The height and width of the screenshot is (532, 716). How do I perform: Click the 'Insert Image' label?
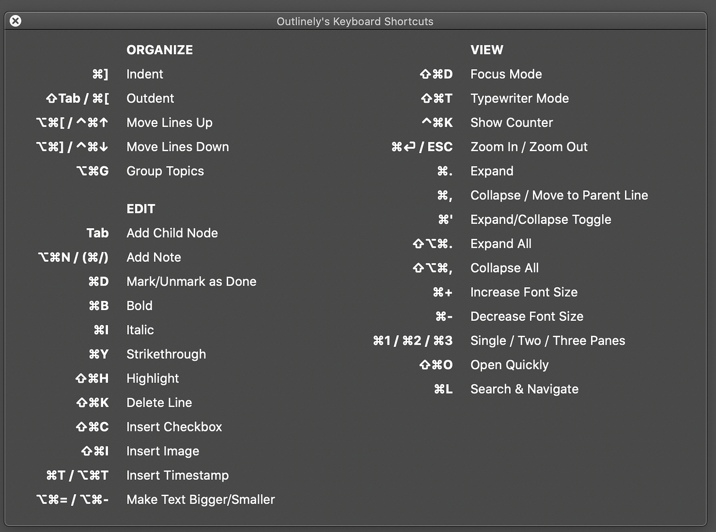click(163, 451)
